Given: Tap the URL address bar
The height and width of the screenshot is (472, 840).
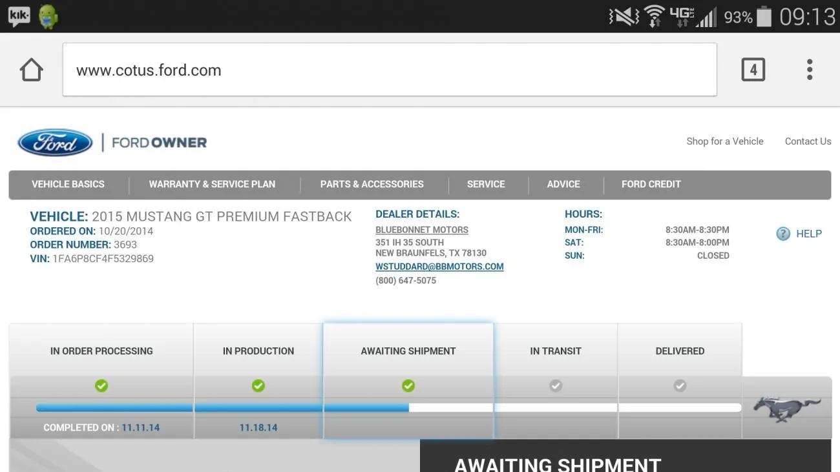Looking at the screenshot, I should [x=390, y=70].
